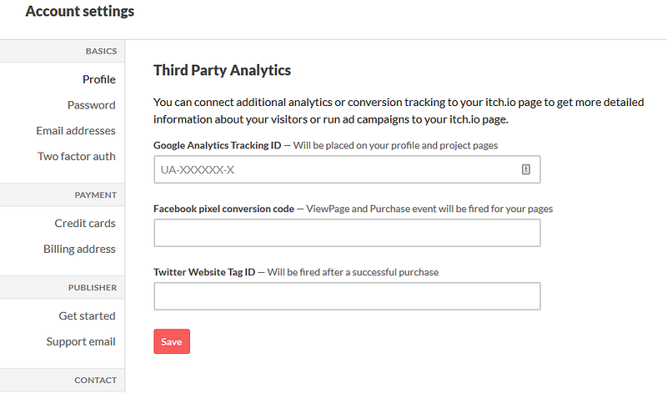Click the Account settings page title

(80, 13)
